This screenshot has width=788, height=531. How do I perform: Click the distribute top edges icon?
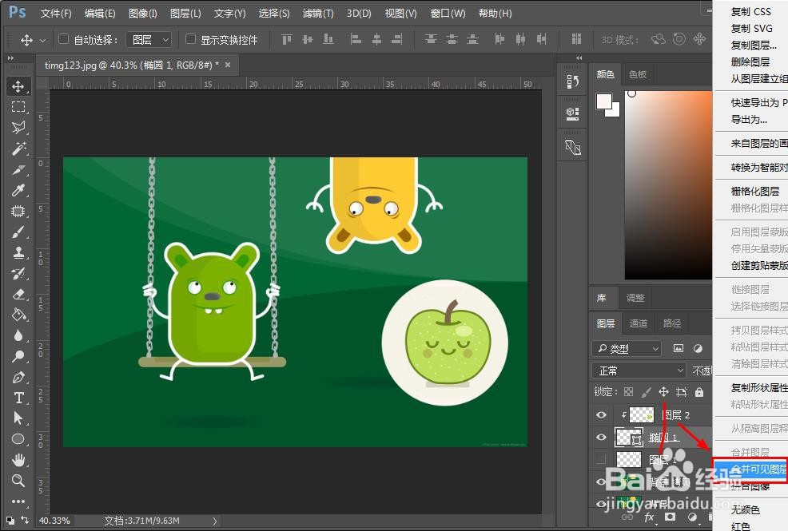(x=431, y=39)
